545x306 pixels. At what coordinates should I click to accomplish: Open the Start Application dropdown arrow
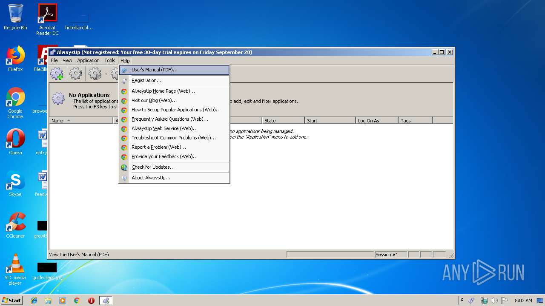coord(106,74)
